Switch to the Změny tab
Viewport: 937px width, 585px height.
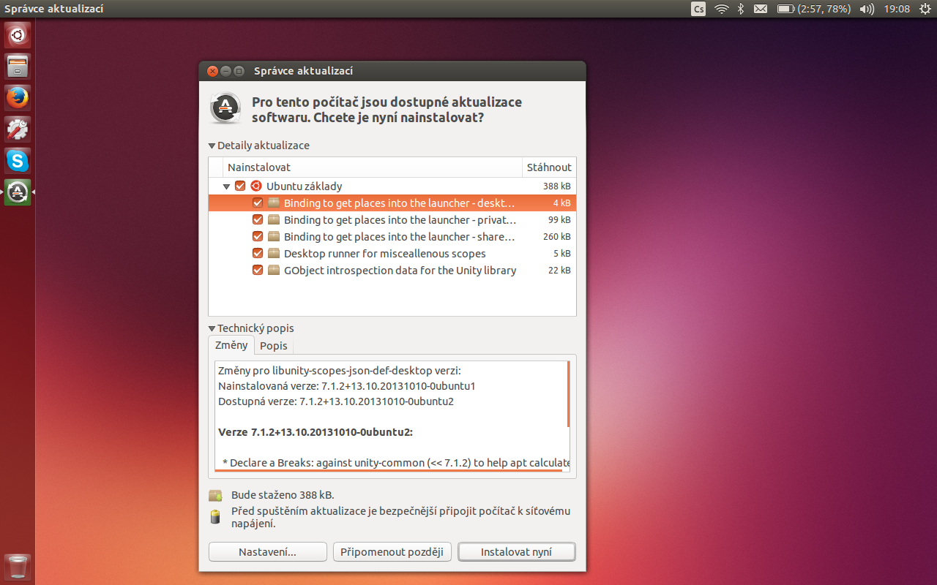(231, 345)
